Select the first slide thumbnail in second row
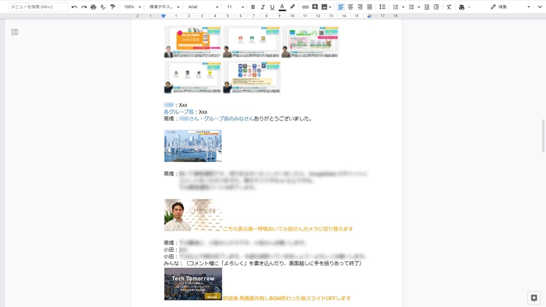The height and width of the screenshot is (307, 546). pyautogui.click(x=192, y=77)
